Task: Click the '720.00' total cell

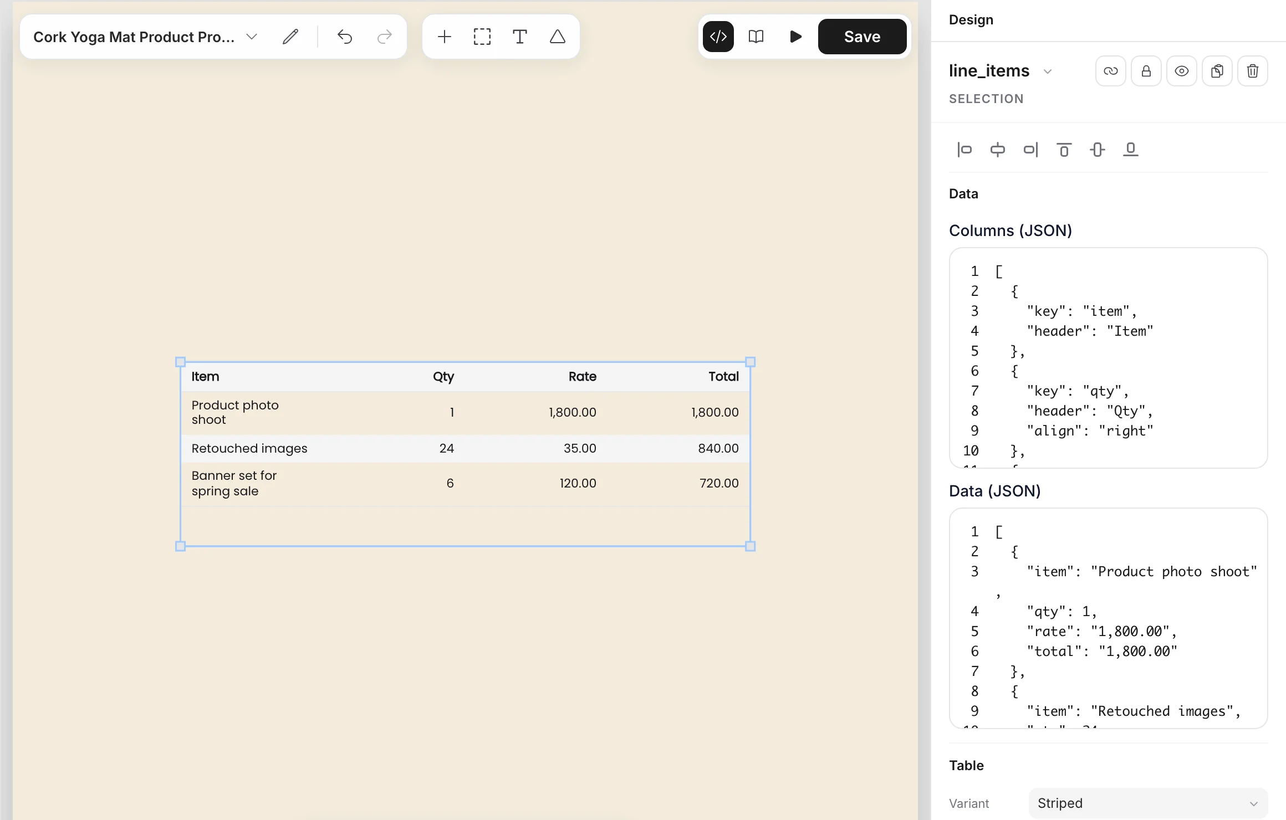Action: click(x=719, y=483)
